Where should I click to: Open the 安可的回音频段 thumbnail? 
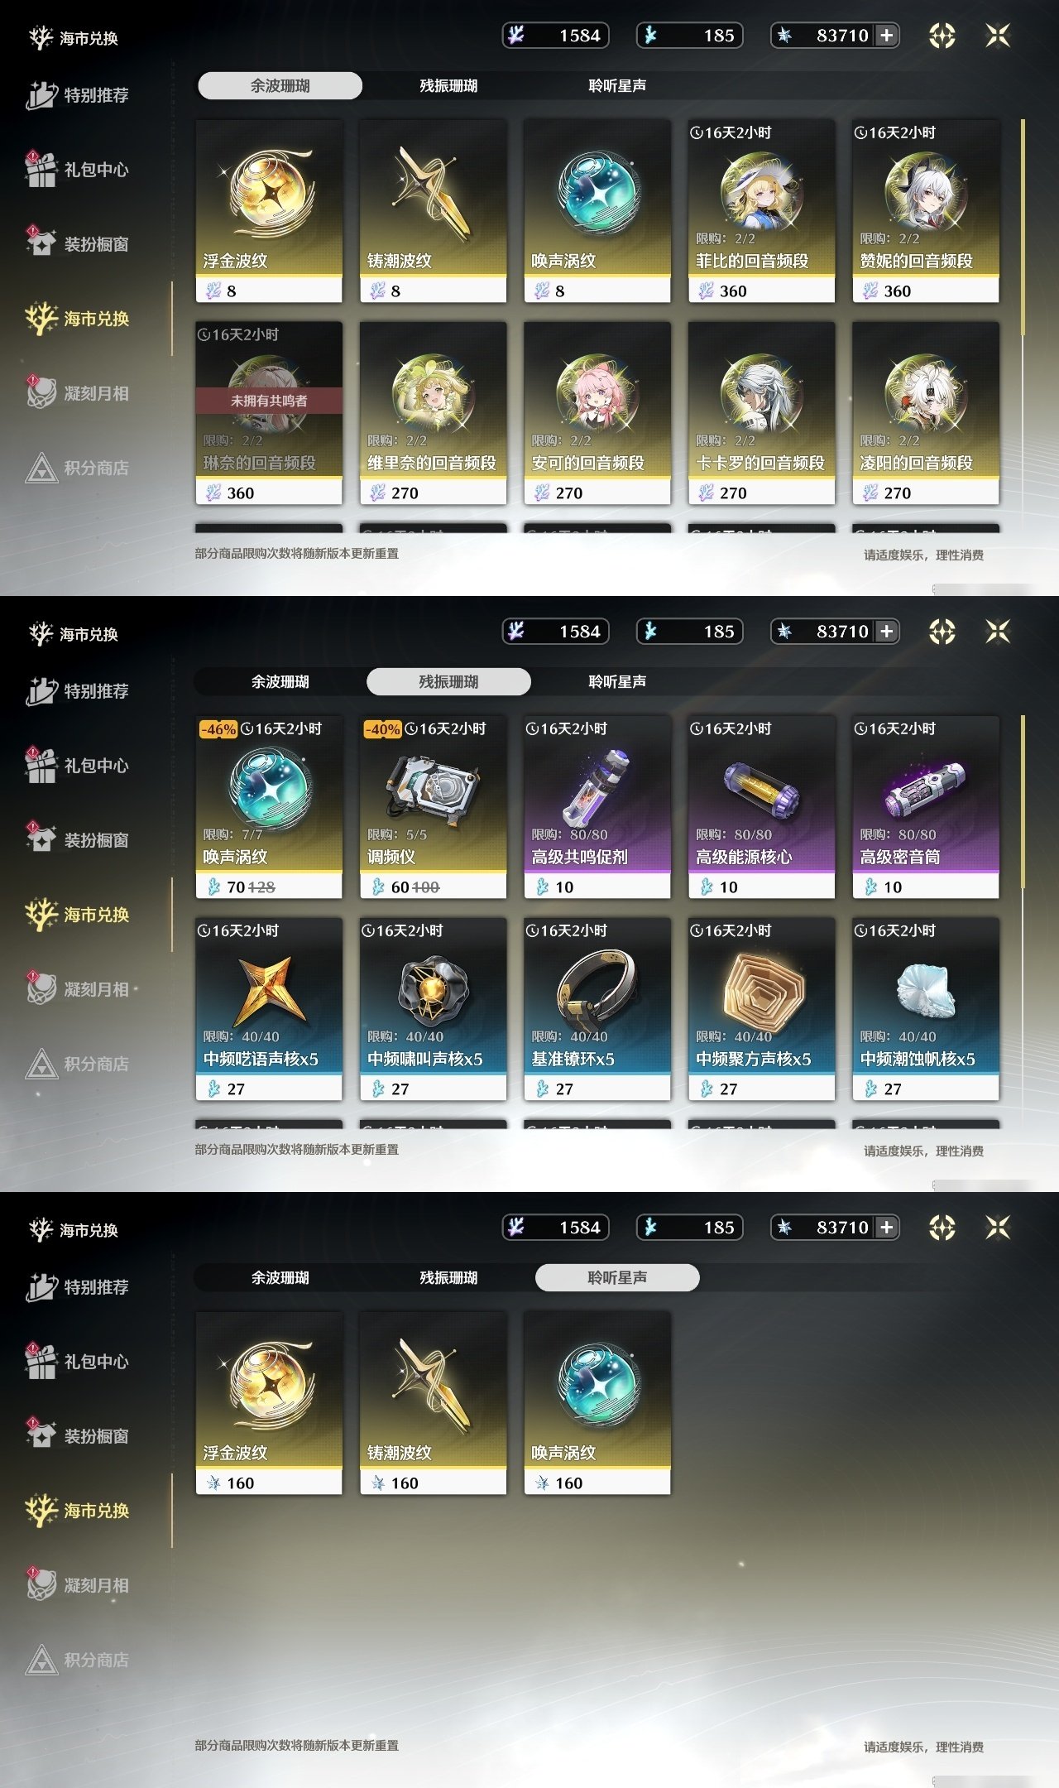click(597, 394)
